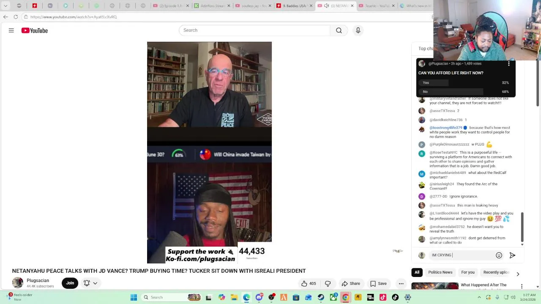Click the browser address bar URL

tap(74, 17)
